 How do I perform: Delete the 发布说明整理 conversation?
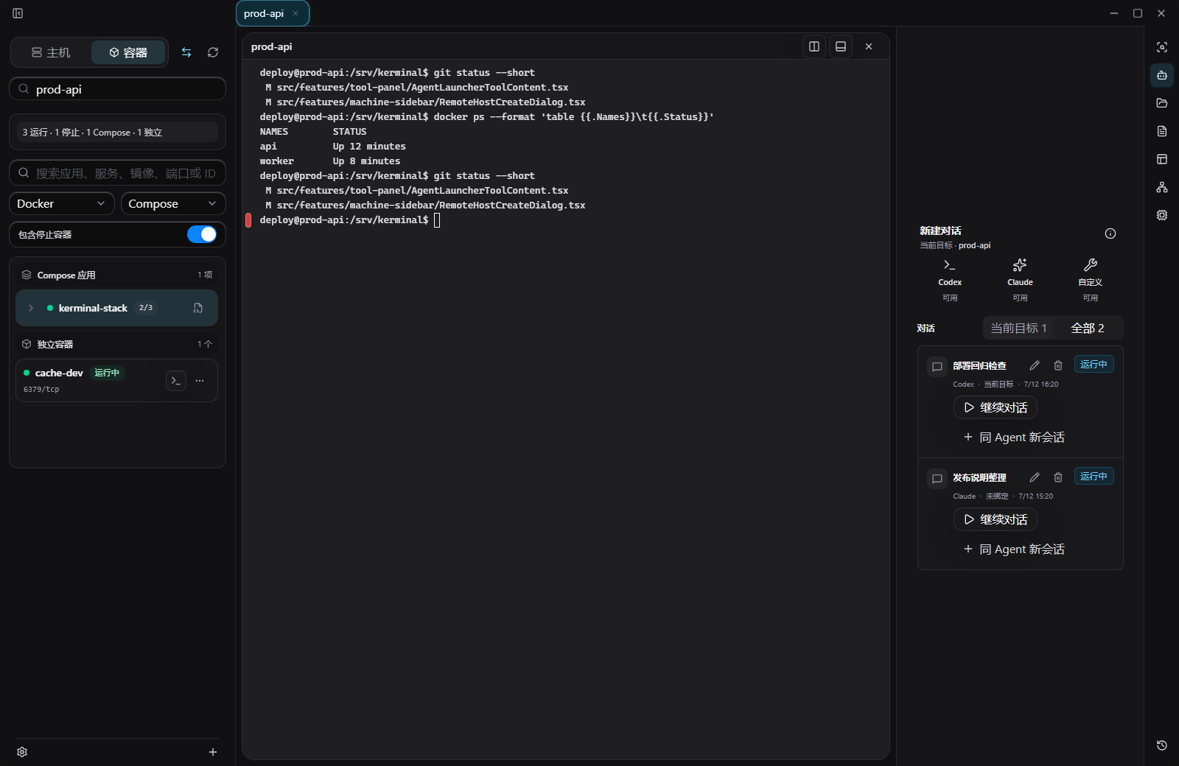1058,477
